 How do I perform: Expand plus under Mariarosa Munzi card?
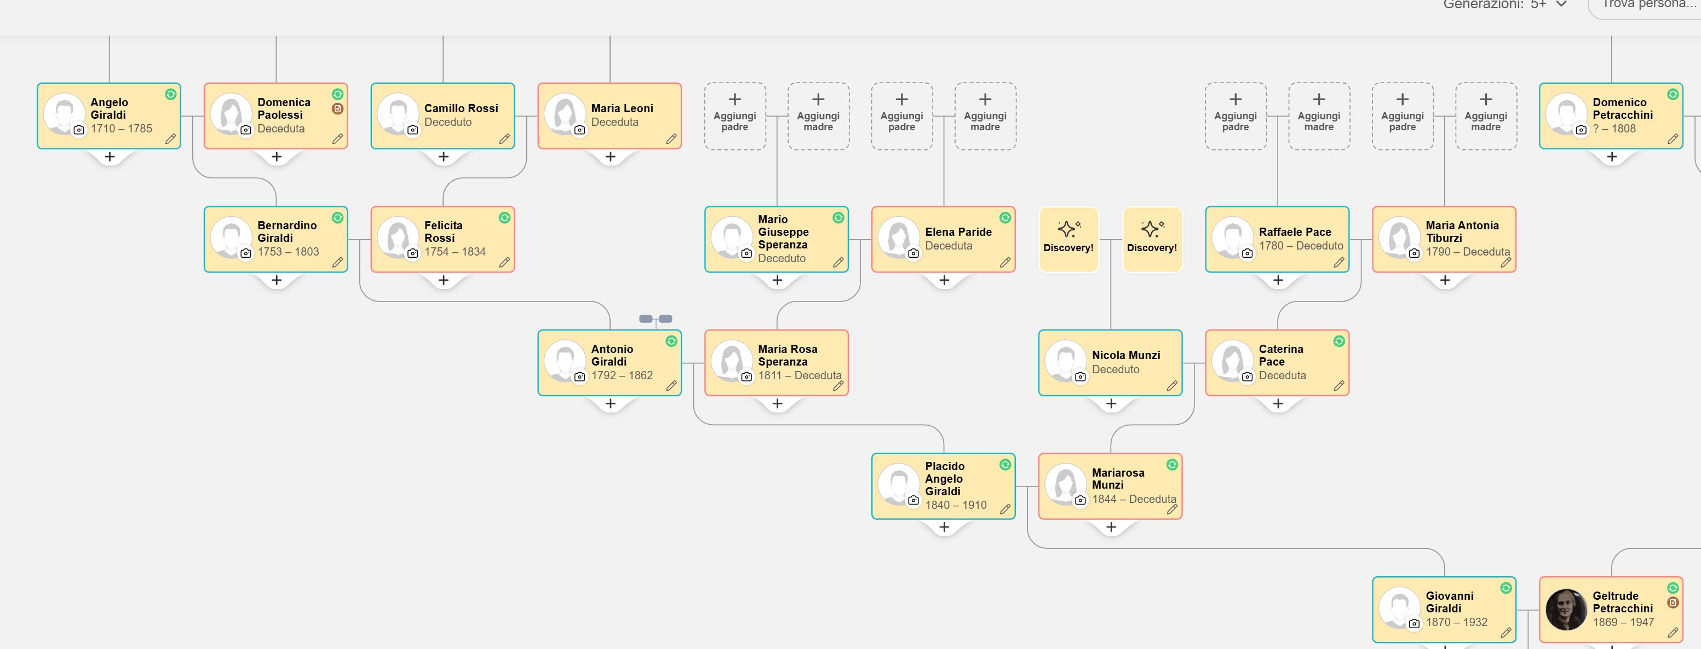pyautogui.click(x=1111, y=527)
